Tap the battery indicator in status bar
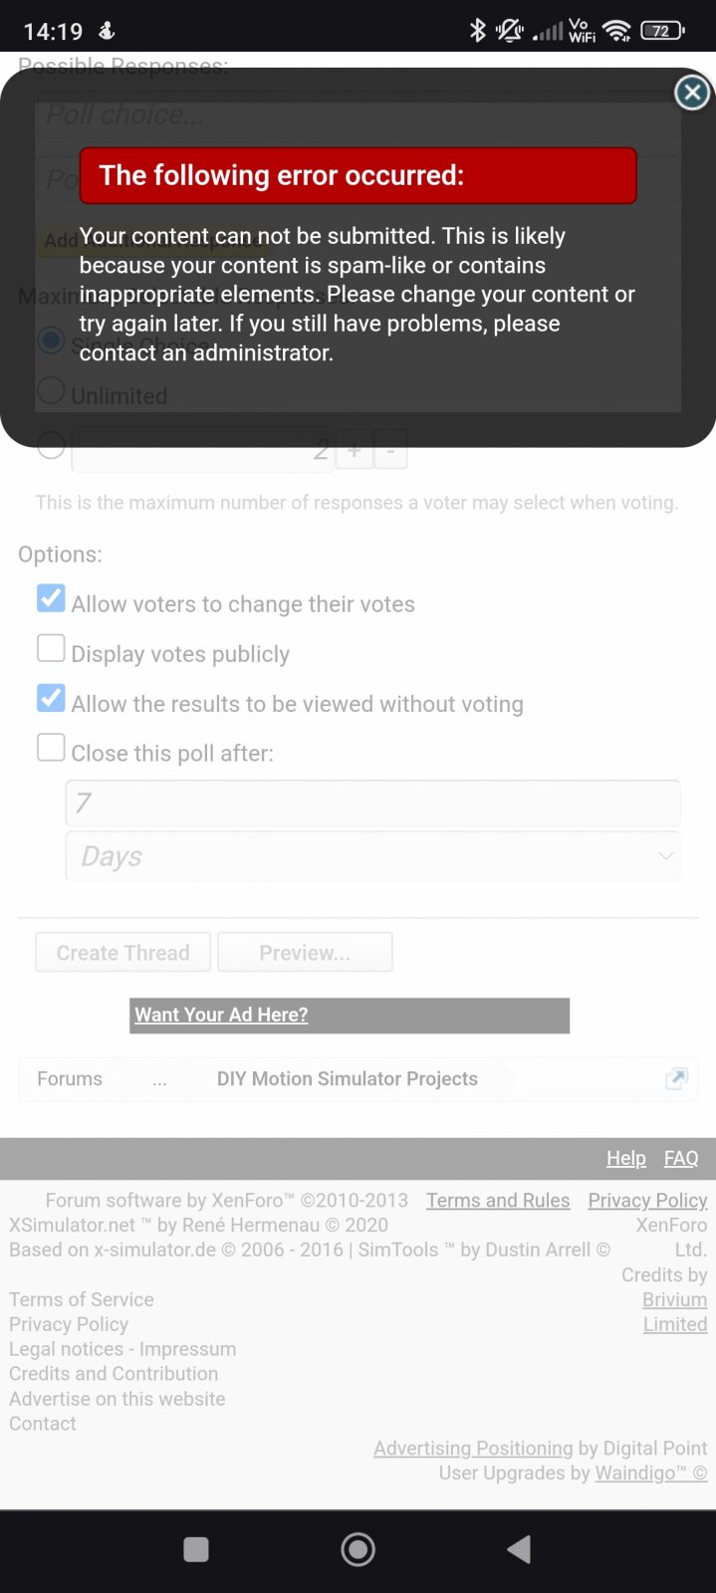This screenshot has width=716, height=1593. click(662, 31)
